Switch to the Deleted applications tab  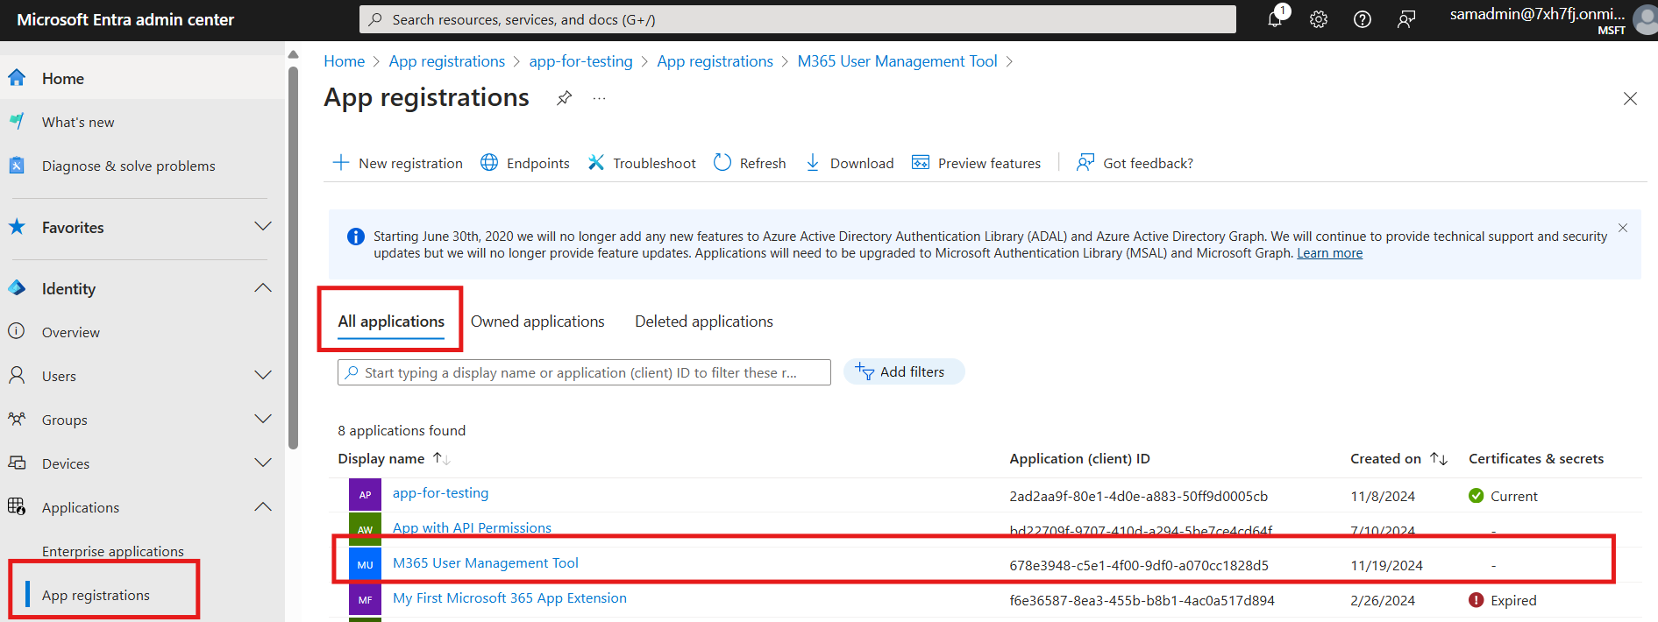coord(704,322)
